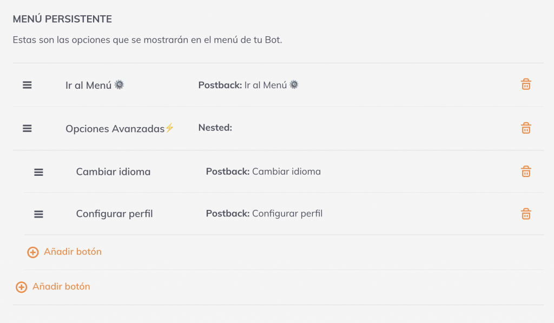
Task: Add a nested button under Opciones Avanzadas
Action: tap(72, 252)
